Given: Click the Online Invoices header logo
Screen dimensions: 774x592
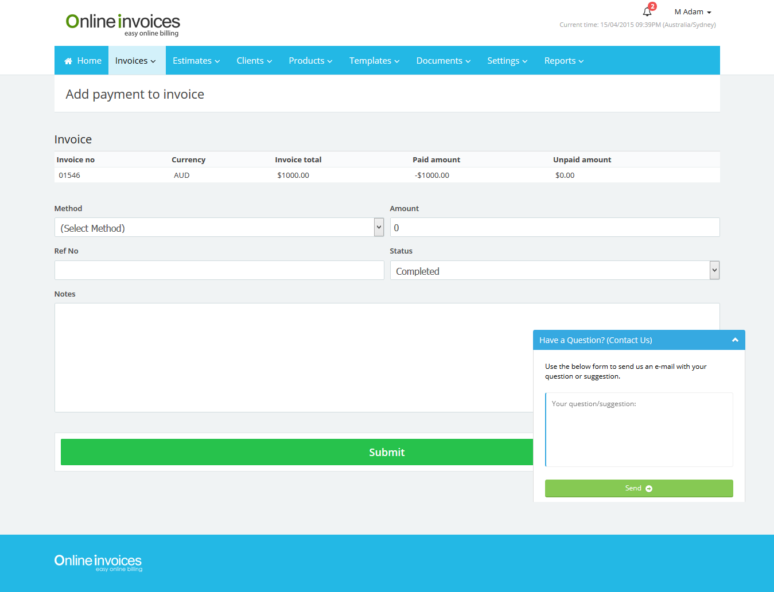Looking at the screenshot, I should 123,25.
